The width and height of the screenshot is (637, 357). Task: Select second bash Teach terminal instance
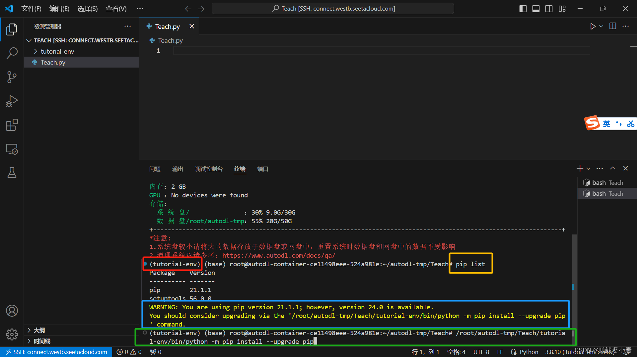607,194
